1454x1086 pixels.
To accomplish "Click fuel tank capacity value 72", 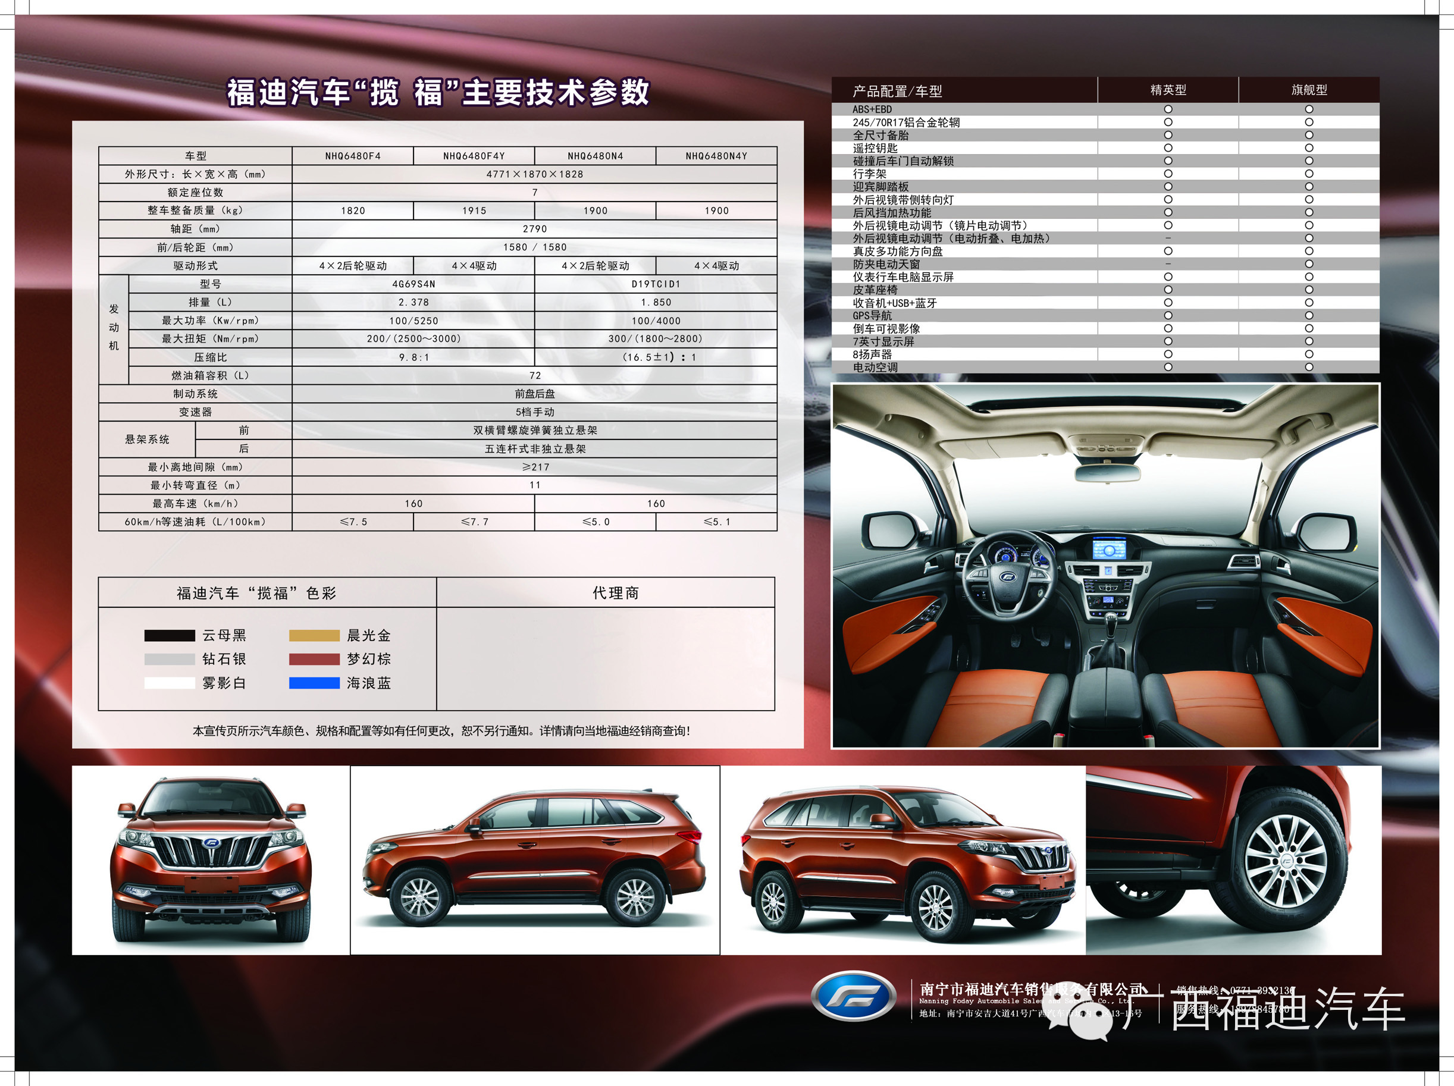I will (x=535, y=376).
